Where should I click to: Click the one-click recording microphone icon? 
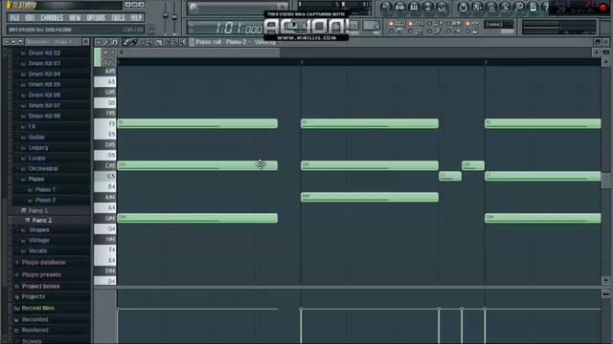click(519, 8)
